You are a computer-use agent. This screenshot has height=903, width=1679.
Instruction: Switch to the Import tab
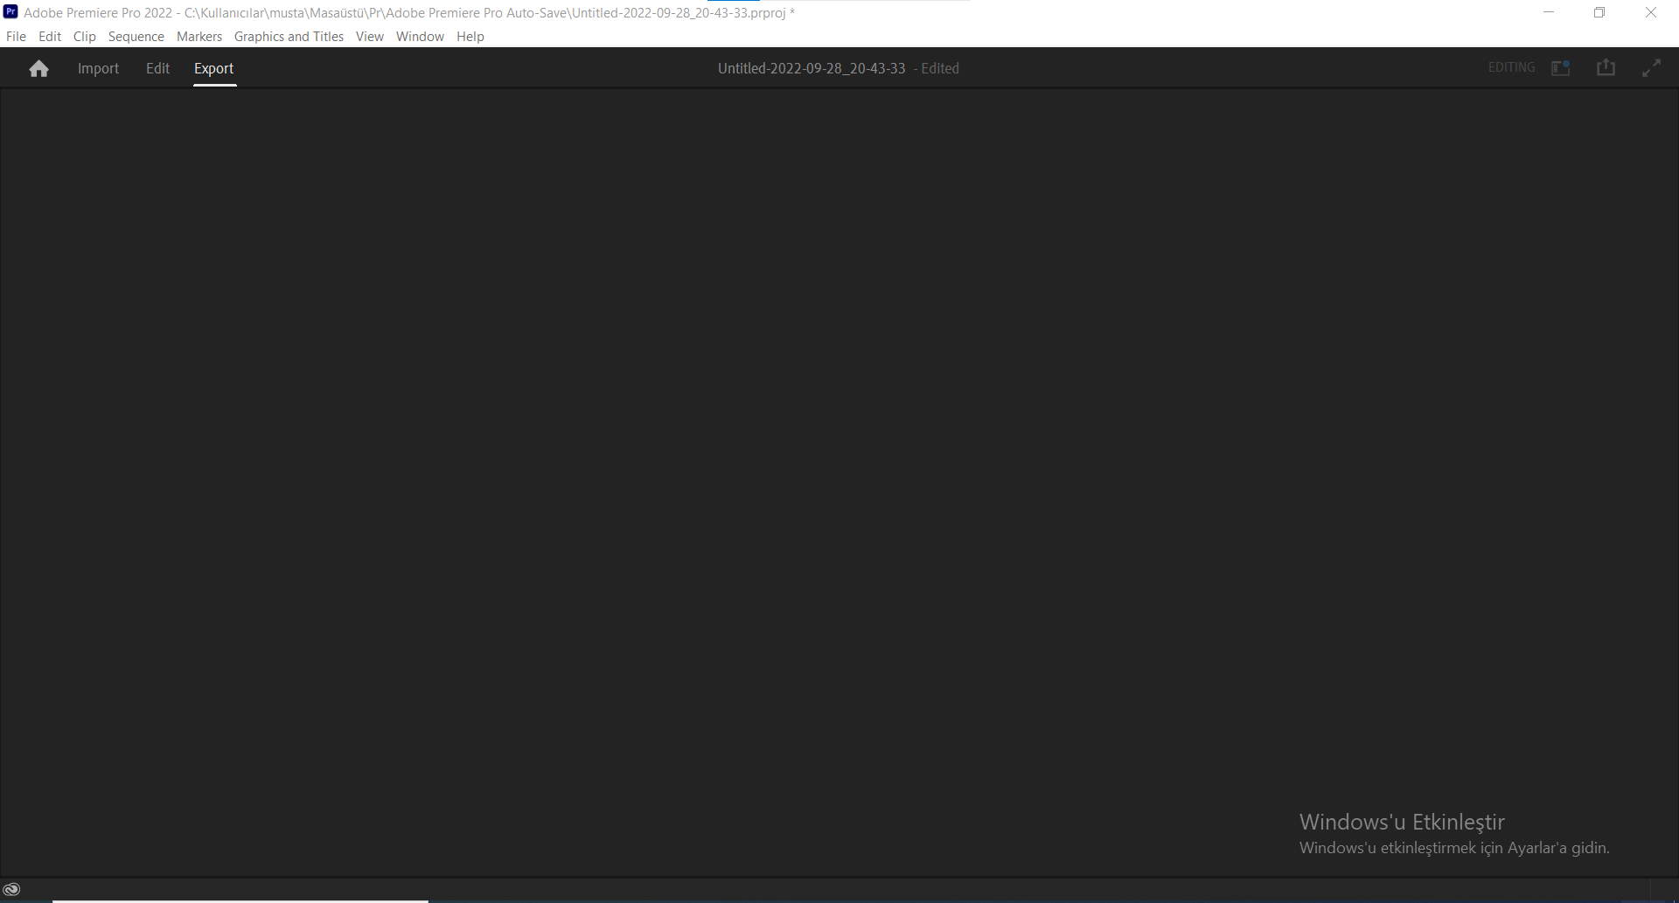click(x=97, y=68)
